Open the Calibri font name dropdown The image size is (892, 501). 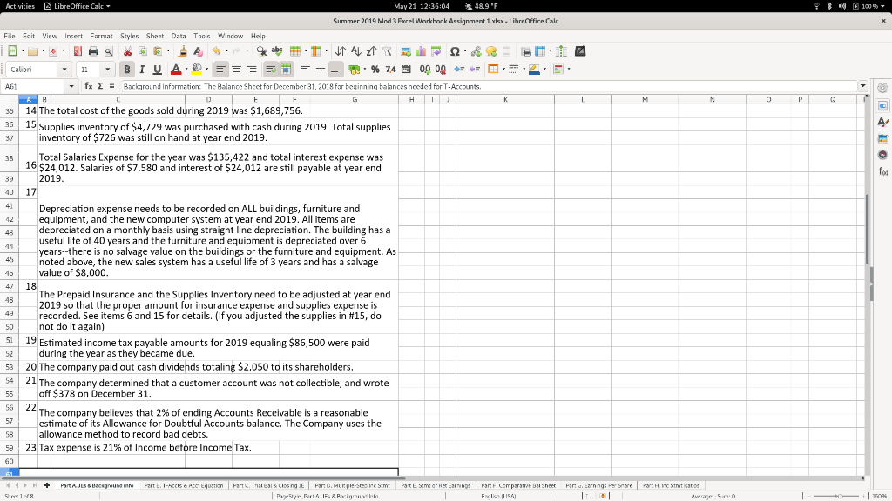tap(64, 70)
